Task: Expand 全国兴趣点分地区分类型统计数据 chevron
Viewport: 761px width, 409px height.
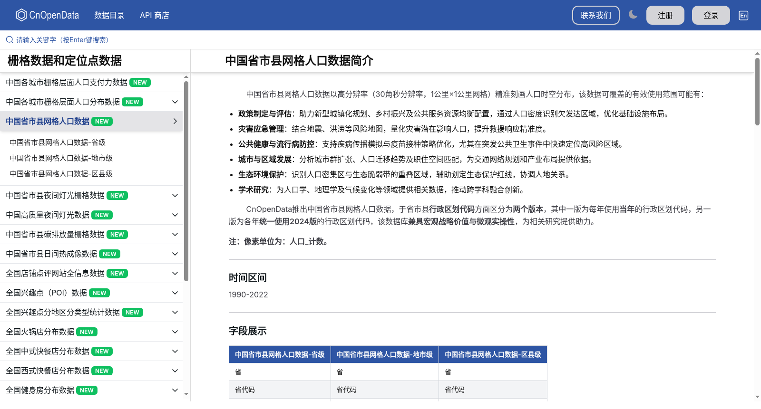Action: [x=175, y=312]
